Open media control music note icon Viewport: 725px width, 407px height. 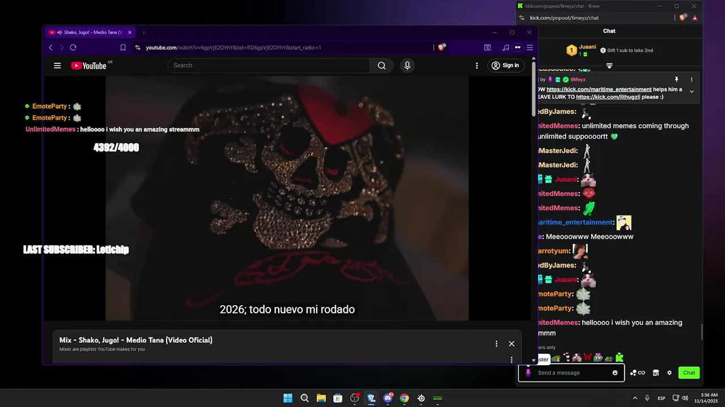[x=505, y=47]
